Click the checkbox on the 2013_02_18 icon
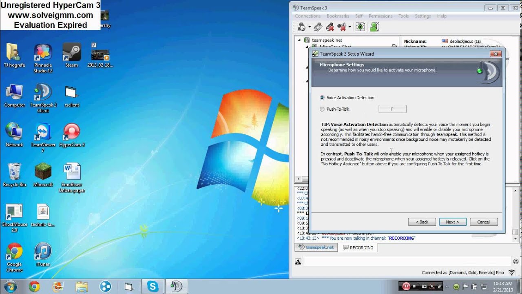This screenshot has width=522, height=294. pos(94,45)
